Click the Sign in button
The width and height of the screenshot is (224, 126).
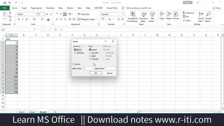click(188, 2)
